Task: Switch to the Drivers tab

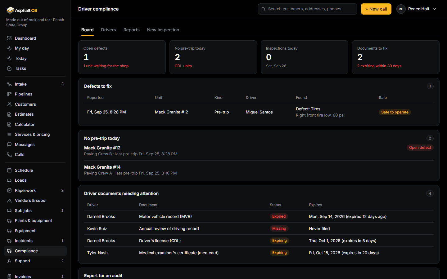Action: (x=108, y=30)
